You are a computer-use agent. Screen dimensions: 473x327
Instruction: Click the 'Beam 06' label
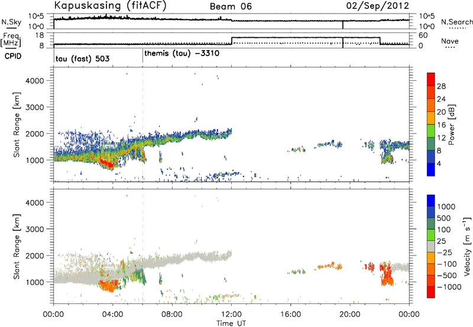tap(231, 6)
